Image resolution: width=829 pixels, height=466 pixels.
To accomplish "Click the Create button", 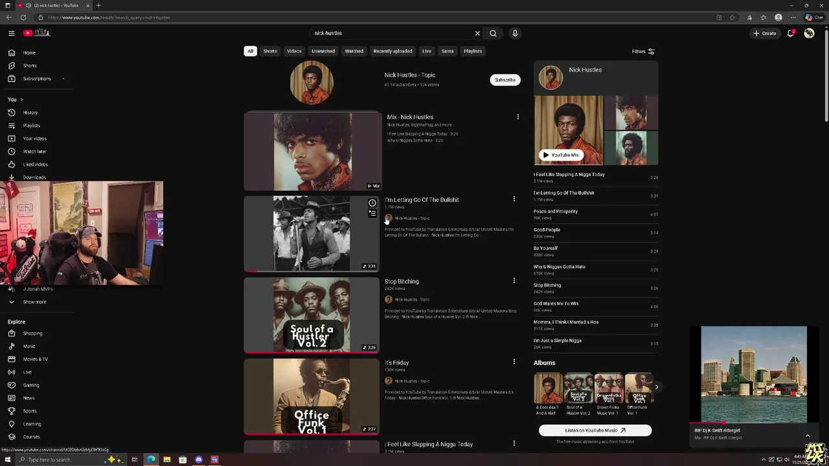I will (765, 33).
